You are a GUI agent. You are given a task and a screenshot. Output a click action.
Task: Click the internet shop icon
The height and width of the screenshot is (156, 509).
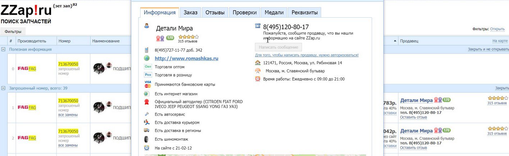point(147,94)
